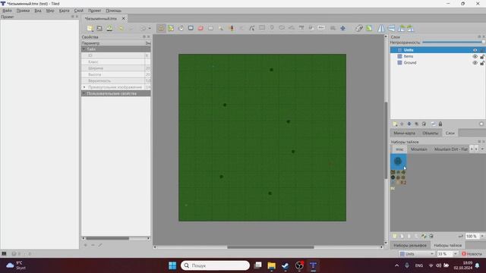Select the Rectangular Select tool
Screen dimensions: 486x273
coord(211,28)
